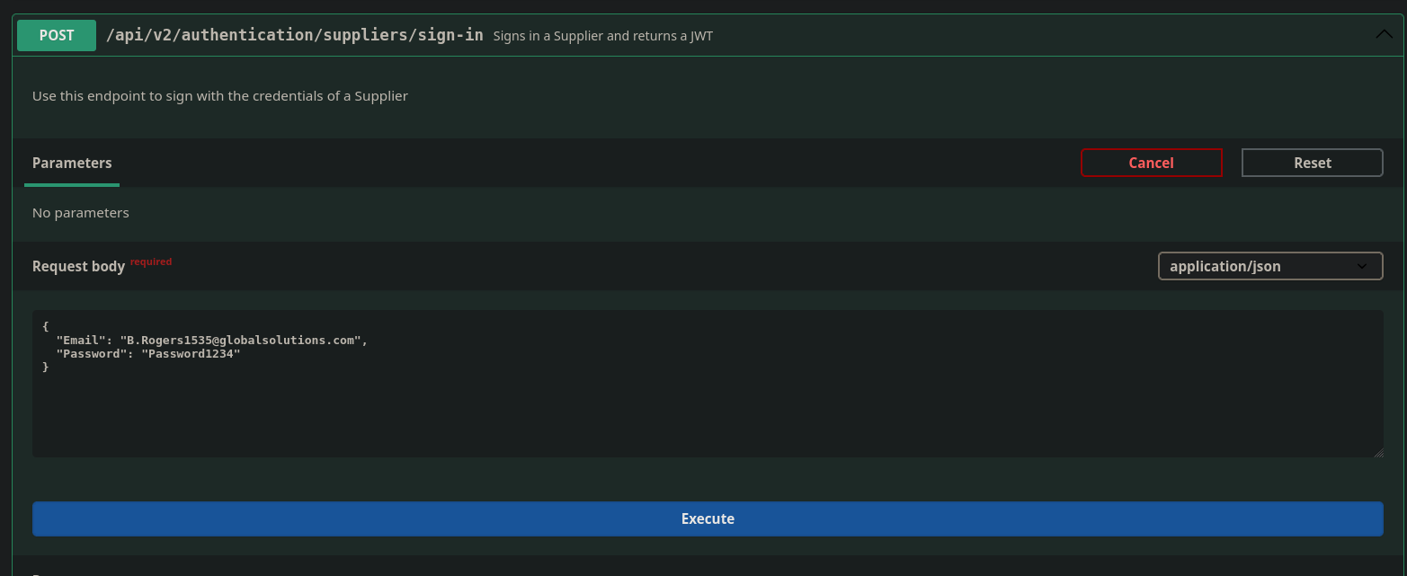
Task: Click the /api/v2/authentication/suppliers/sign-in path
Action: point(294,36)
